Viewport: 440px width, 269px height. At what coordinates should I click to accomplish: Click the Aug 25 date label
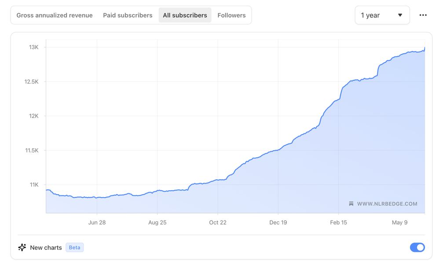pos(157,222)
